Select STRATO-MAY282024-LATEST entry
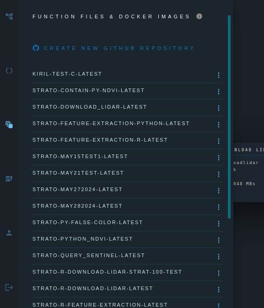The image size is (264, 308). [x=77, y=206]
